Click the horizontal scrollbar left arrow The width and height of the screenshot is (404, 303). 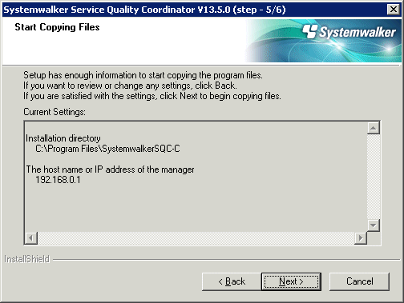click(31, 237)
